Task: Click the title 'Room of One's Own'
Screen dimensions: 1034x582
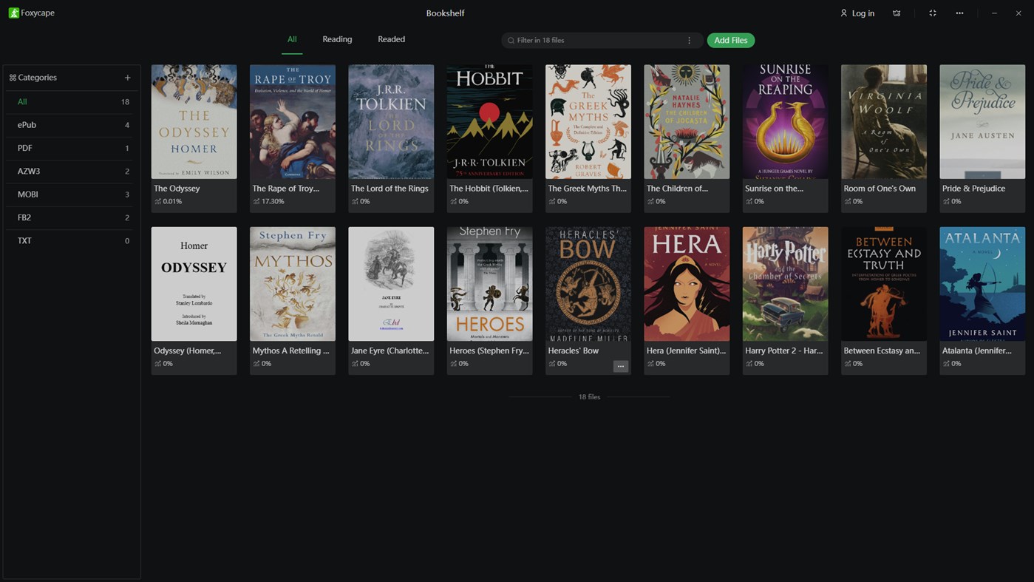Action: click(880, 189)
